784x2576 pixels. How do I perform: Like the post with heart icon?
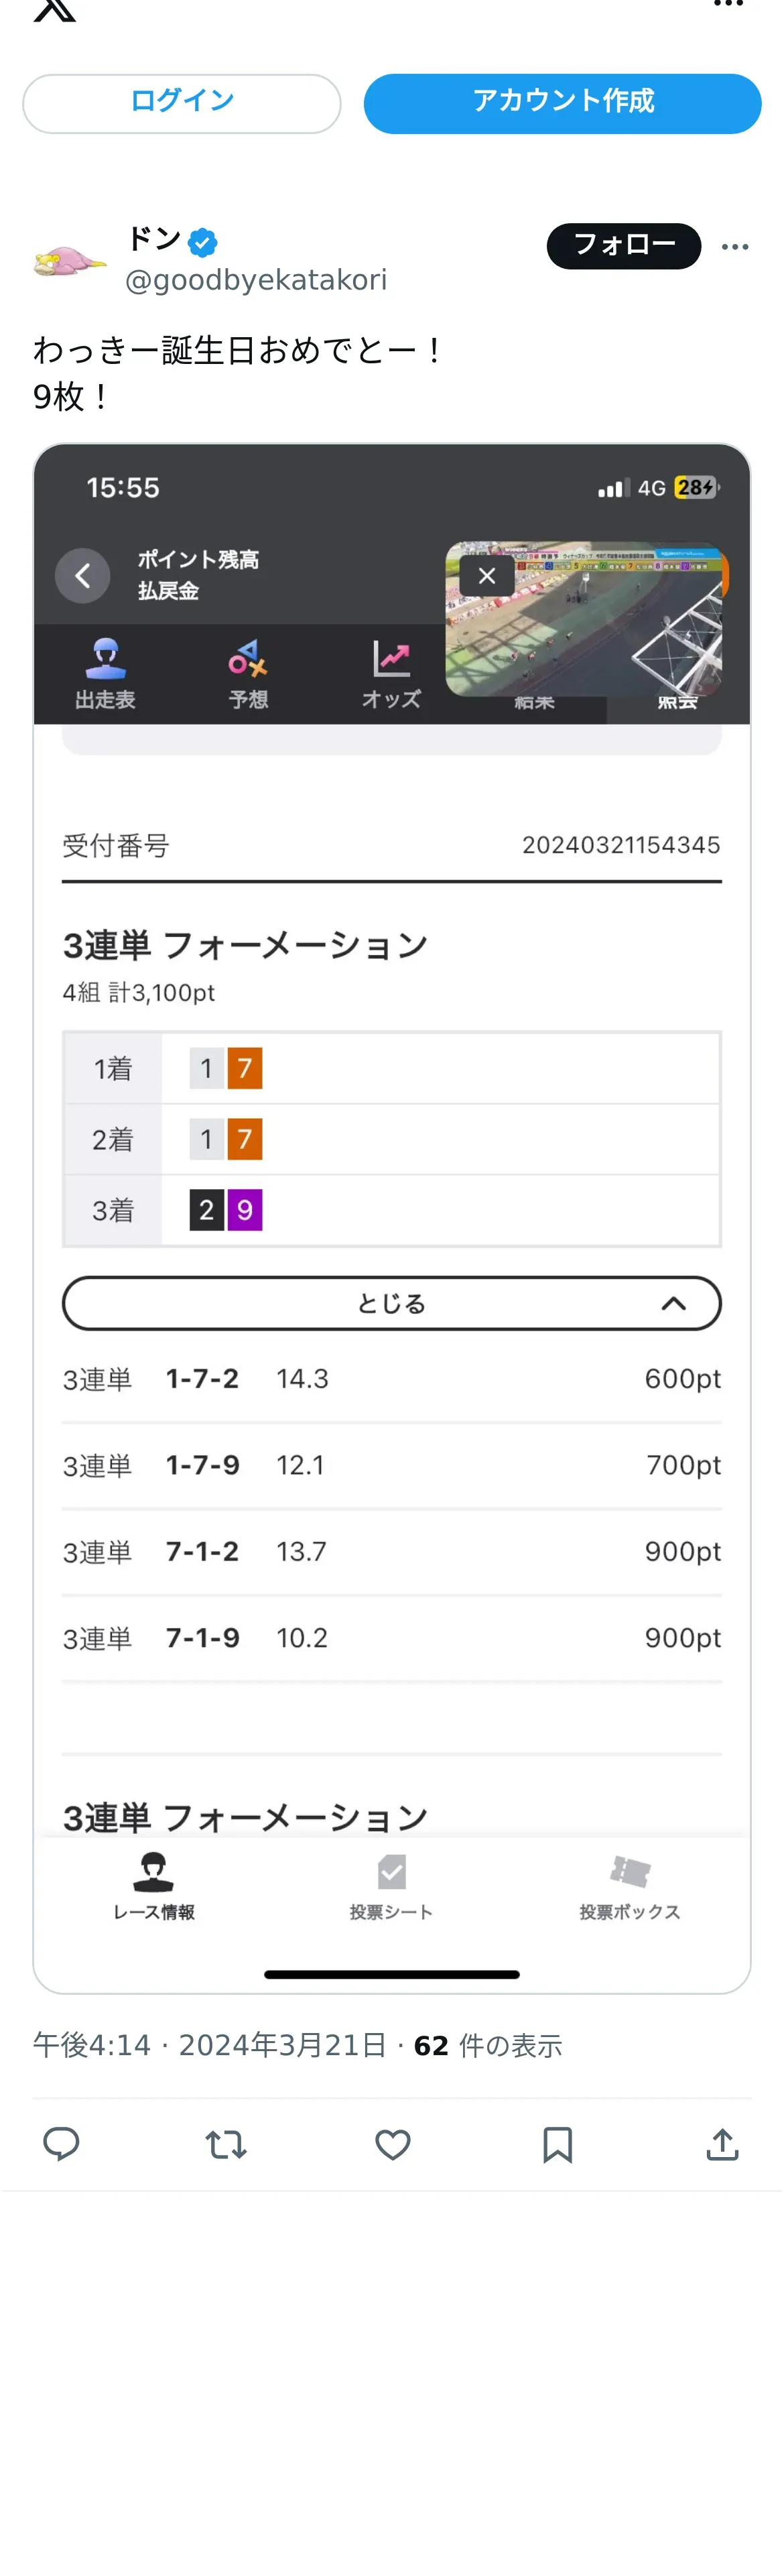[x=392, y=2144]
